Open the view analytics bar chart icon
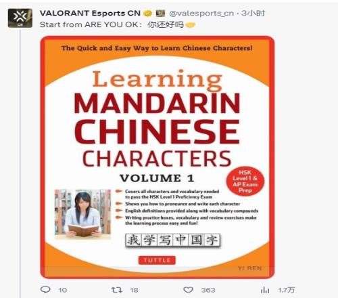Screen dimensions: 338x298 [265, 290]
